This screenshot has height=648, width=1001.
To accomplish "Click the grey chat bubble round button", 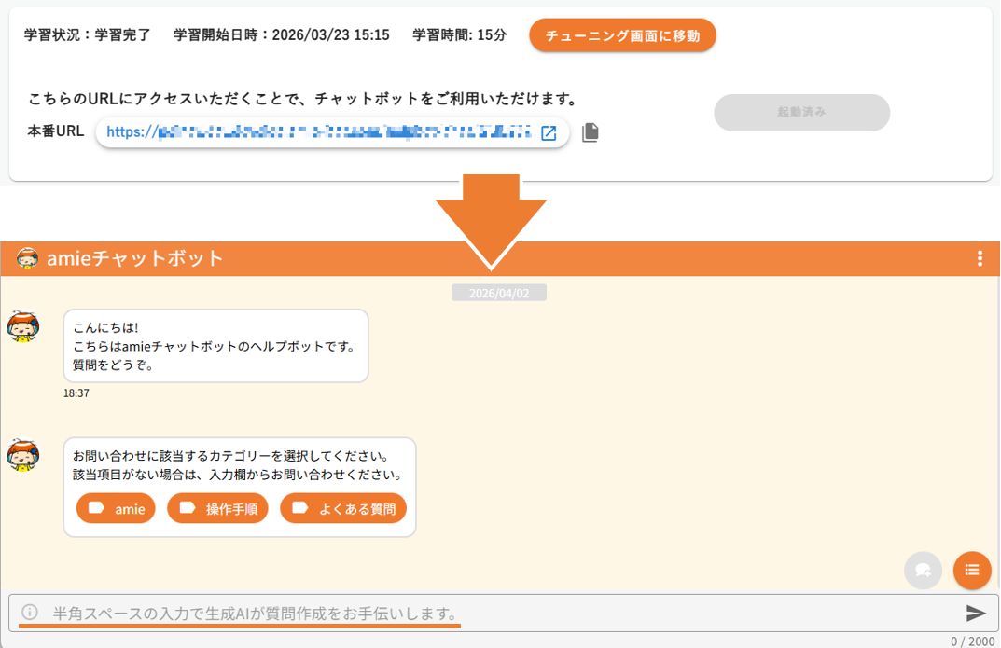I will tap(923, 570).
